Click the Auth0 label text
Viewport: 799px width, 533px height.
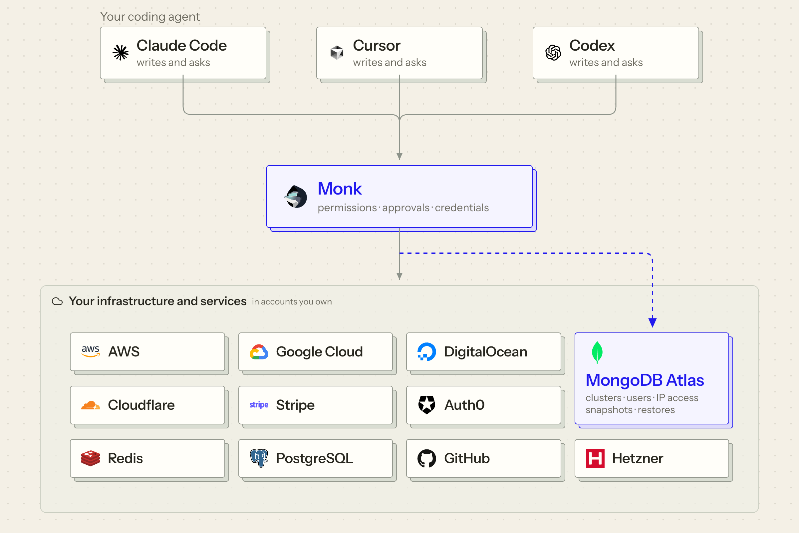point(464,405)
